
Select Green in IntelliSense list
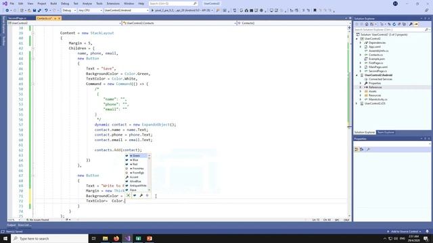pyautogui.click(x=136, y=156)
